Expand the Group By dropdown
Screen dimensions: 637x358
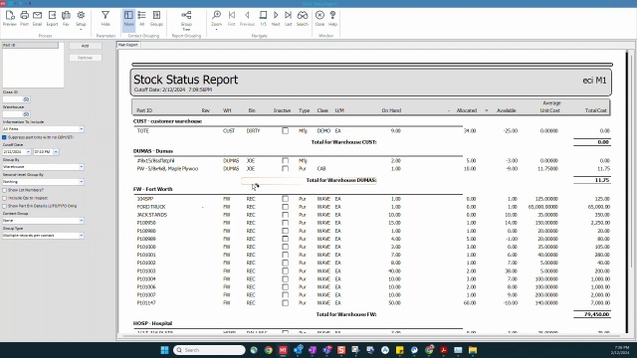82,167
